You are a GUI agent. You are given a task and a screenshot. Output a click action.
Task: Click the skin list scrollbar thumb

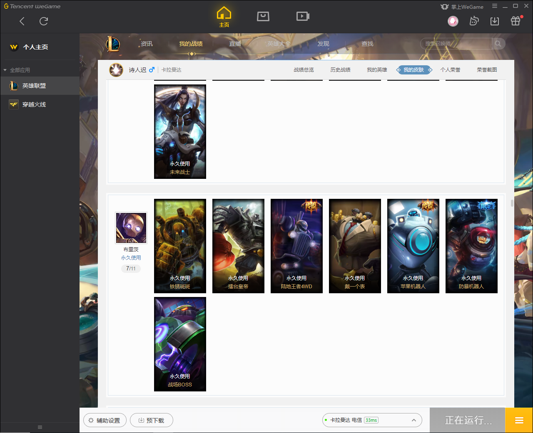512,203
